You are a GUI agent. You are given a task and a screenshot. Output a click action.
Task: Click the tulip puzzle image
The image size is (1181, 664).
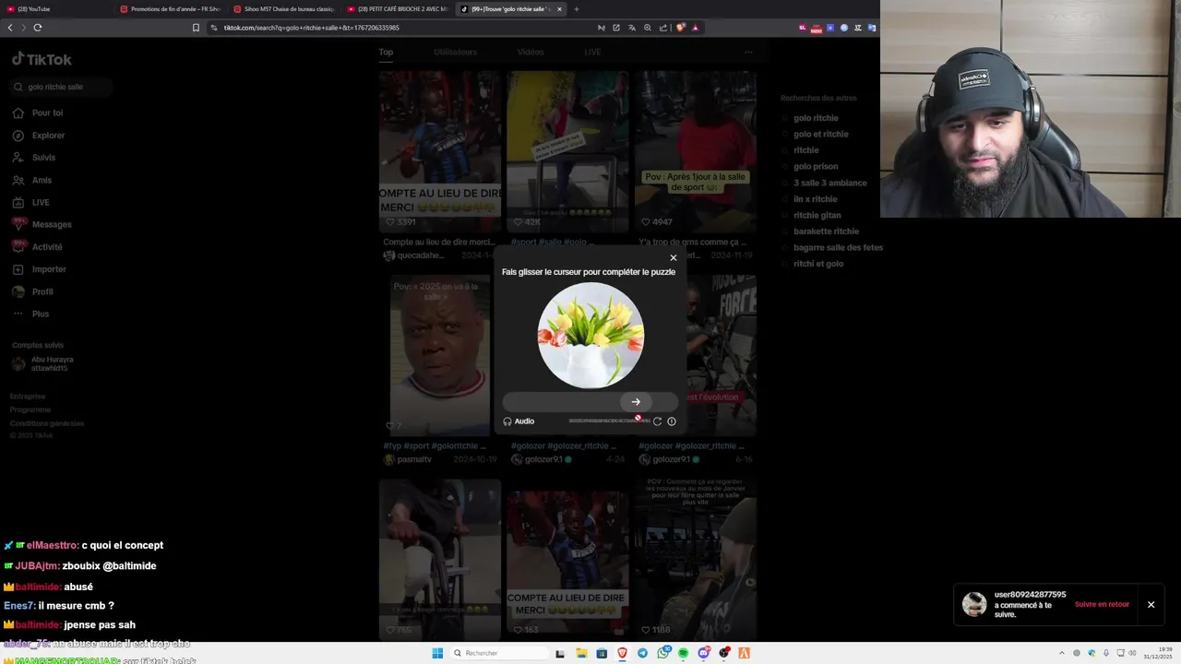[x=590, y=335]
